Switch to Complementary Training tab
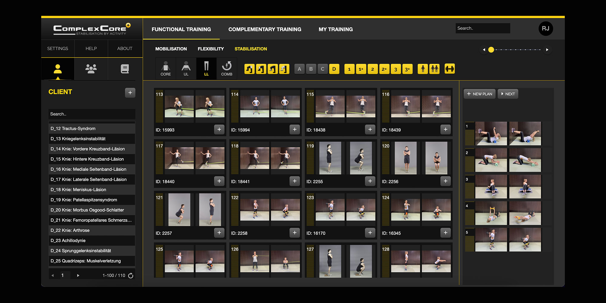 pyautogui.click(x=265, y=29)
